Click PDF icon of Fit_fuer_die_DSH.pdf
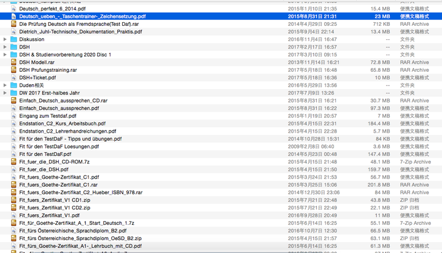The height and width of the screenshot is (253, 442). point(14,169)
